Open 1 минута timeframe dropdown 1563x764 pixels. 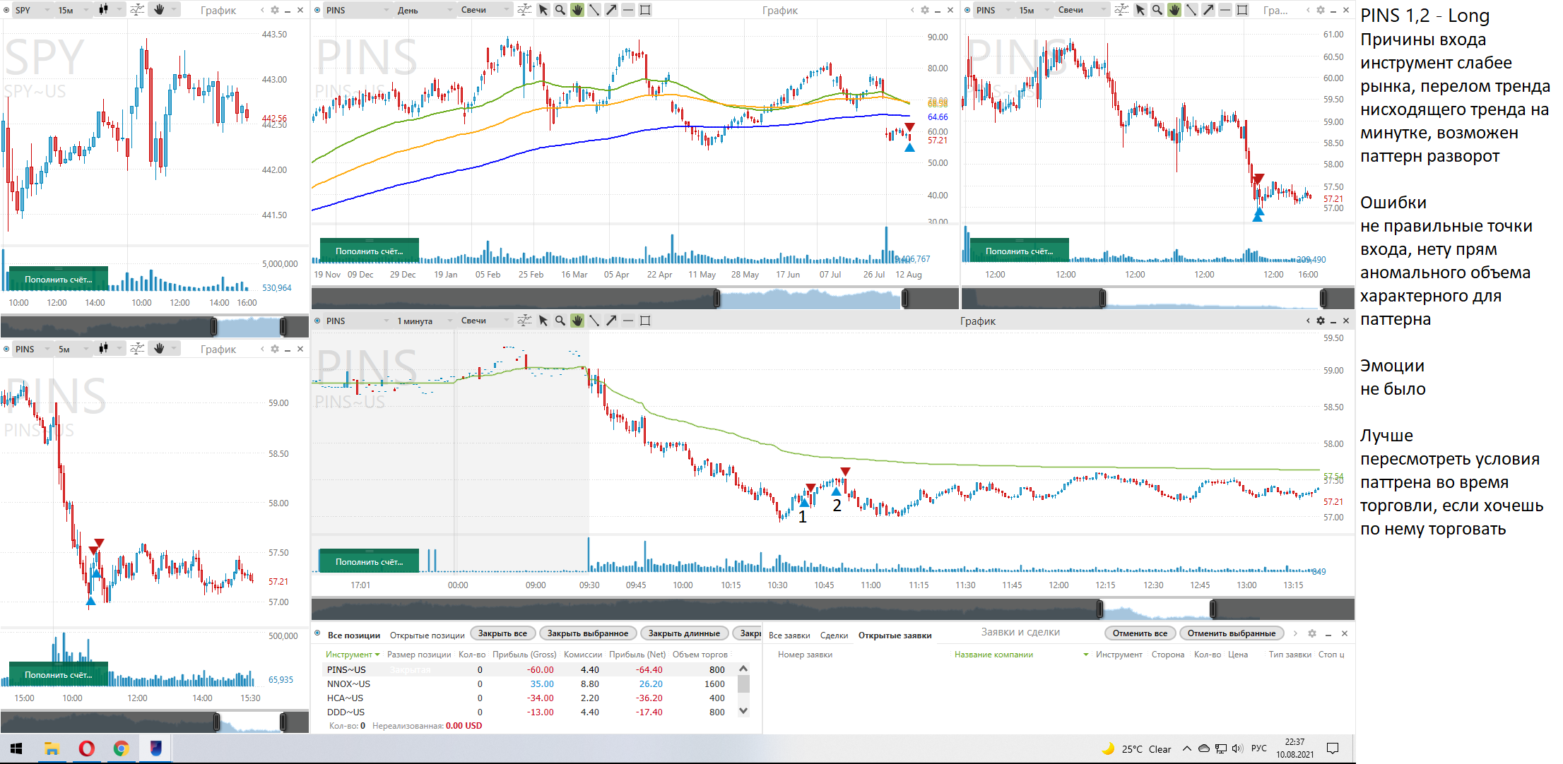(425, 321)
